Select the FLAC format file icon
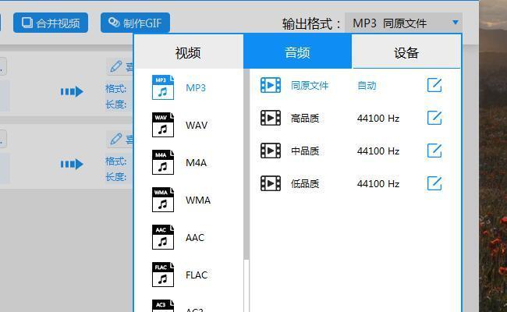507x312 pixels. pos(163,275)
